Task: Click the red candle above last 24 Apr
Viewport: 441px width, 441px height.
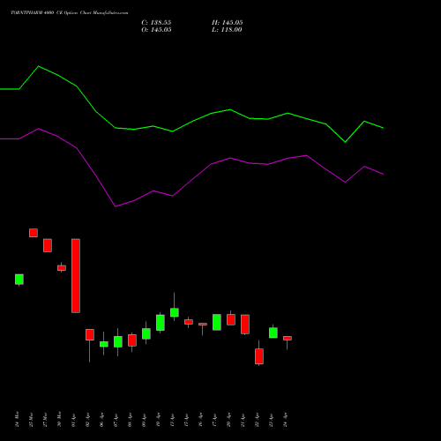Action: click(x=288, y=338)
